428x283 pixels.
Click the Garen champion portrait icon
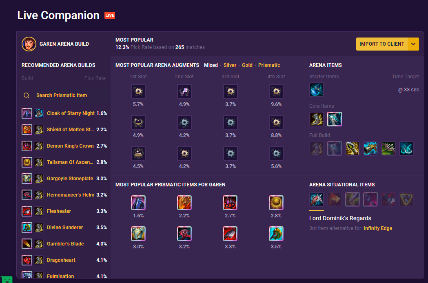pyautogui.click(x=29, y=44)
